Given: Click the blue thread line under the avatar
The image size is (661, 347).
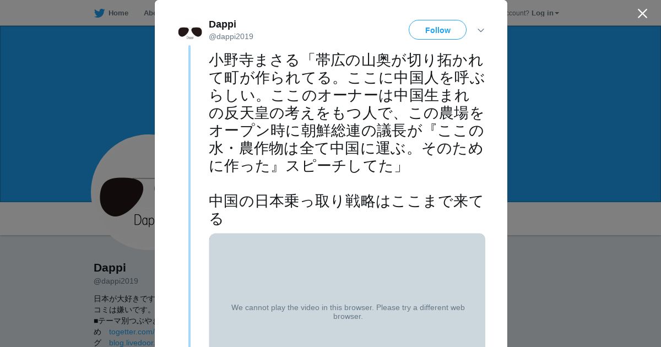Looking at the screenshot, I should pyautogui.click(x=189, y=193).
